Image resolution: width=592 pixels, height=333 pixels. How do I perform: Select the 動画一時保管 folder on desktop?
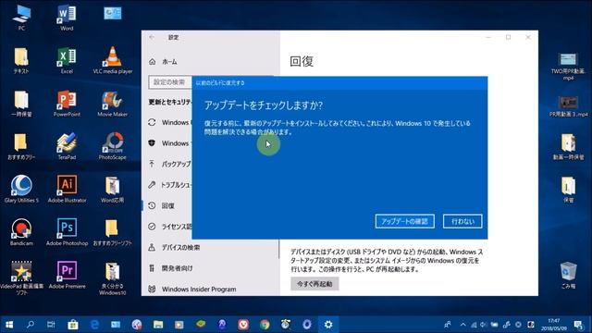568,146
